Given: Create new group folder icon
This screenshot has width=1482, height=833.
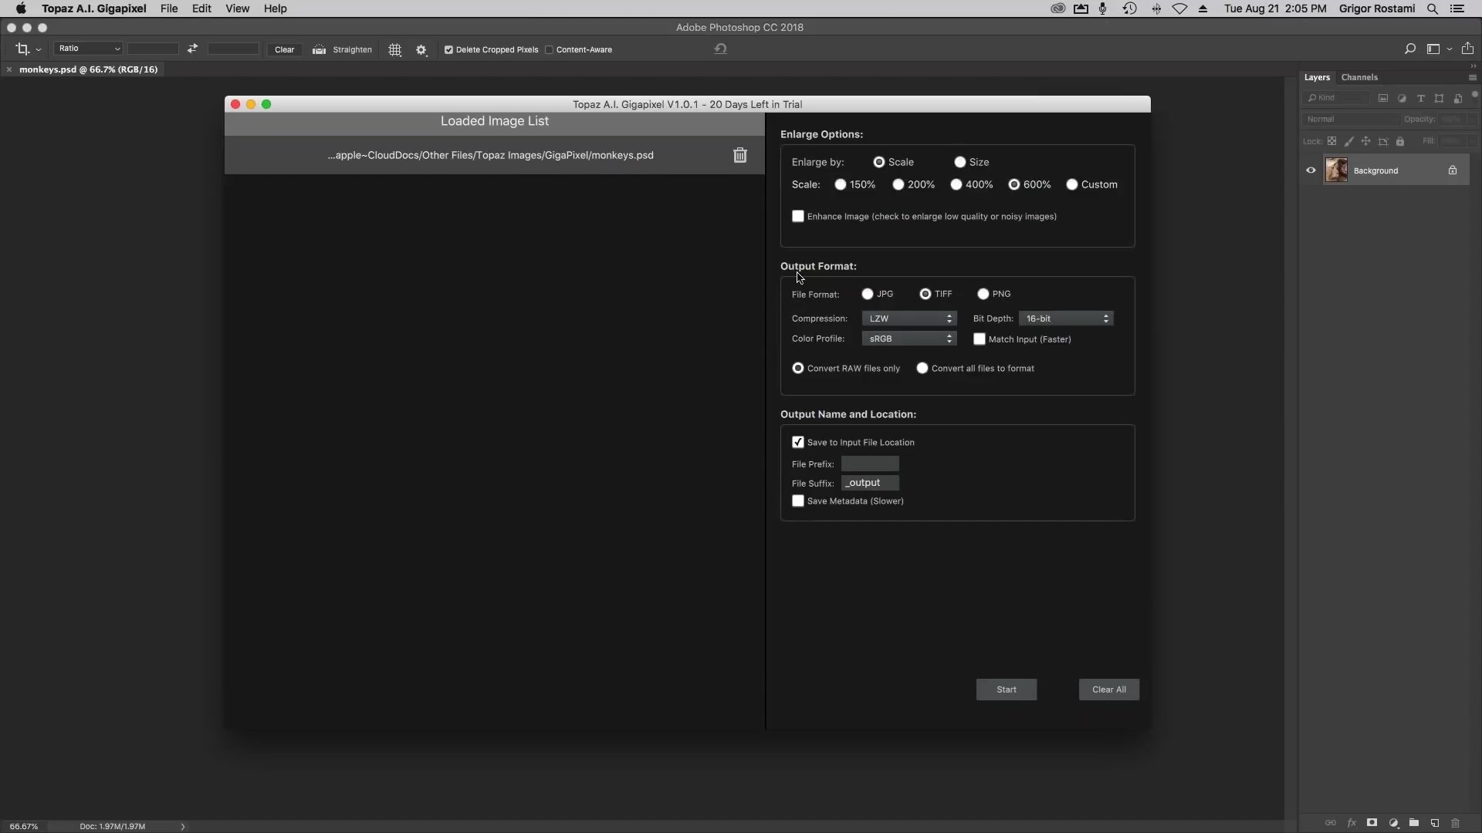Looking at the screenshot, I should [x=1413, y=823].
